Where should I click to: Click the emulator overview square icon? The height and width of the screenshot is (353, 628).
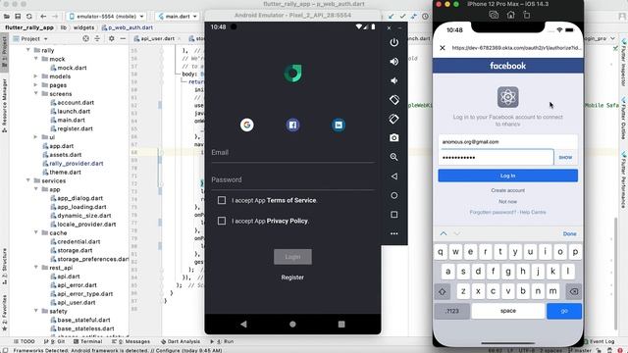394,215
